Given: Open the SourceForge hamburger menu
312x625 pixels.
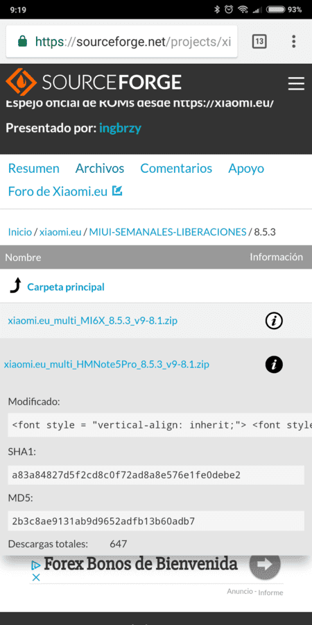Looking at the screenshot, I should pos(295,83).
